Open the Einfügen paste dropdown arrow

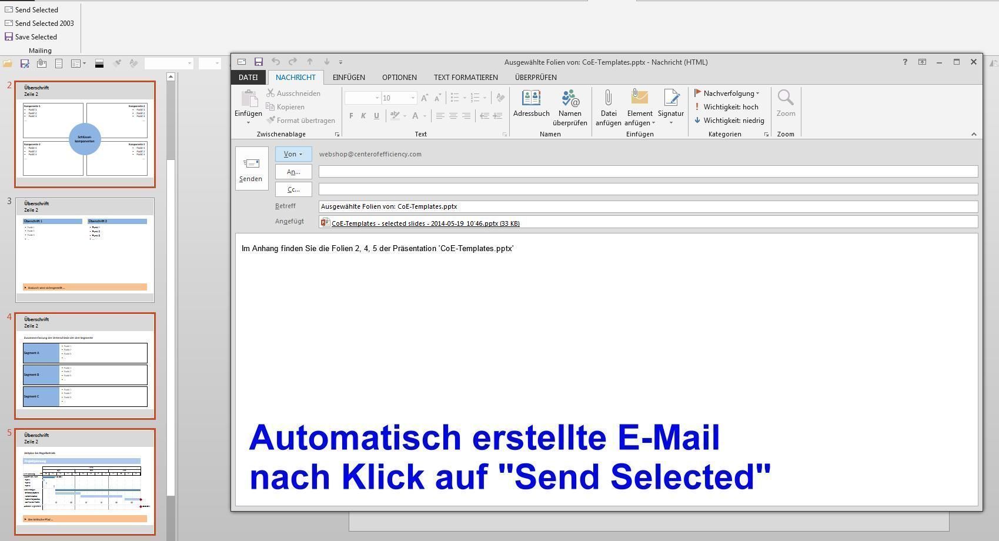pos(248,122)
